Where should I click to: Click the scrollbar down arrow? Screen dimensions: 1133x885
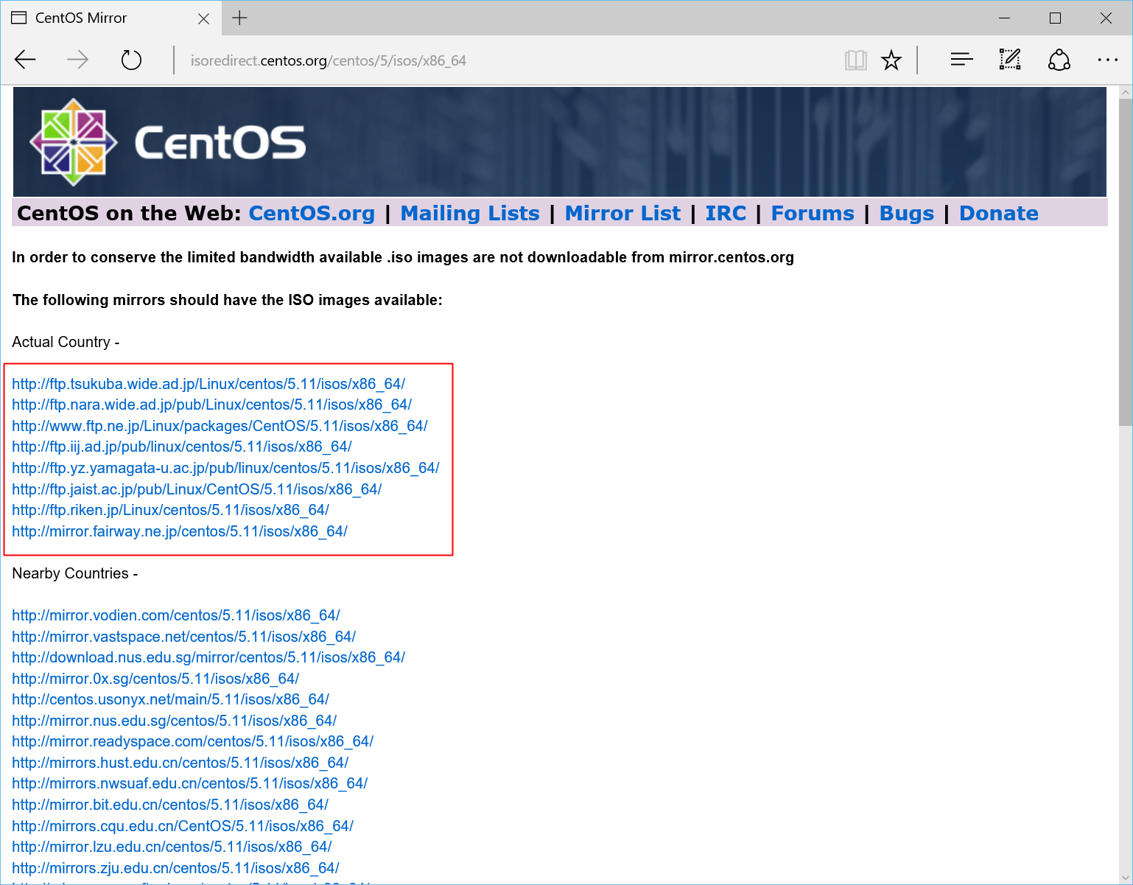click(1125, 878)
